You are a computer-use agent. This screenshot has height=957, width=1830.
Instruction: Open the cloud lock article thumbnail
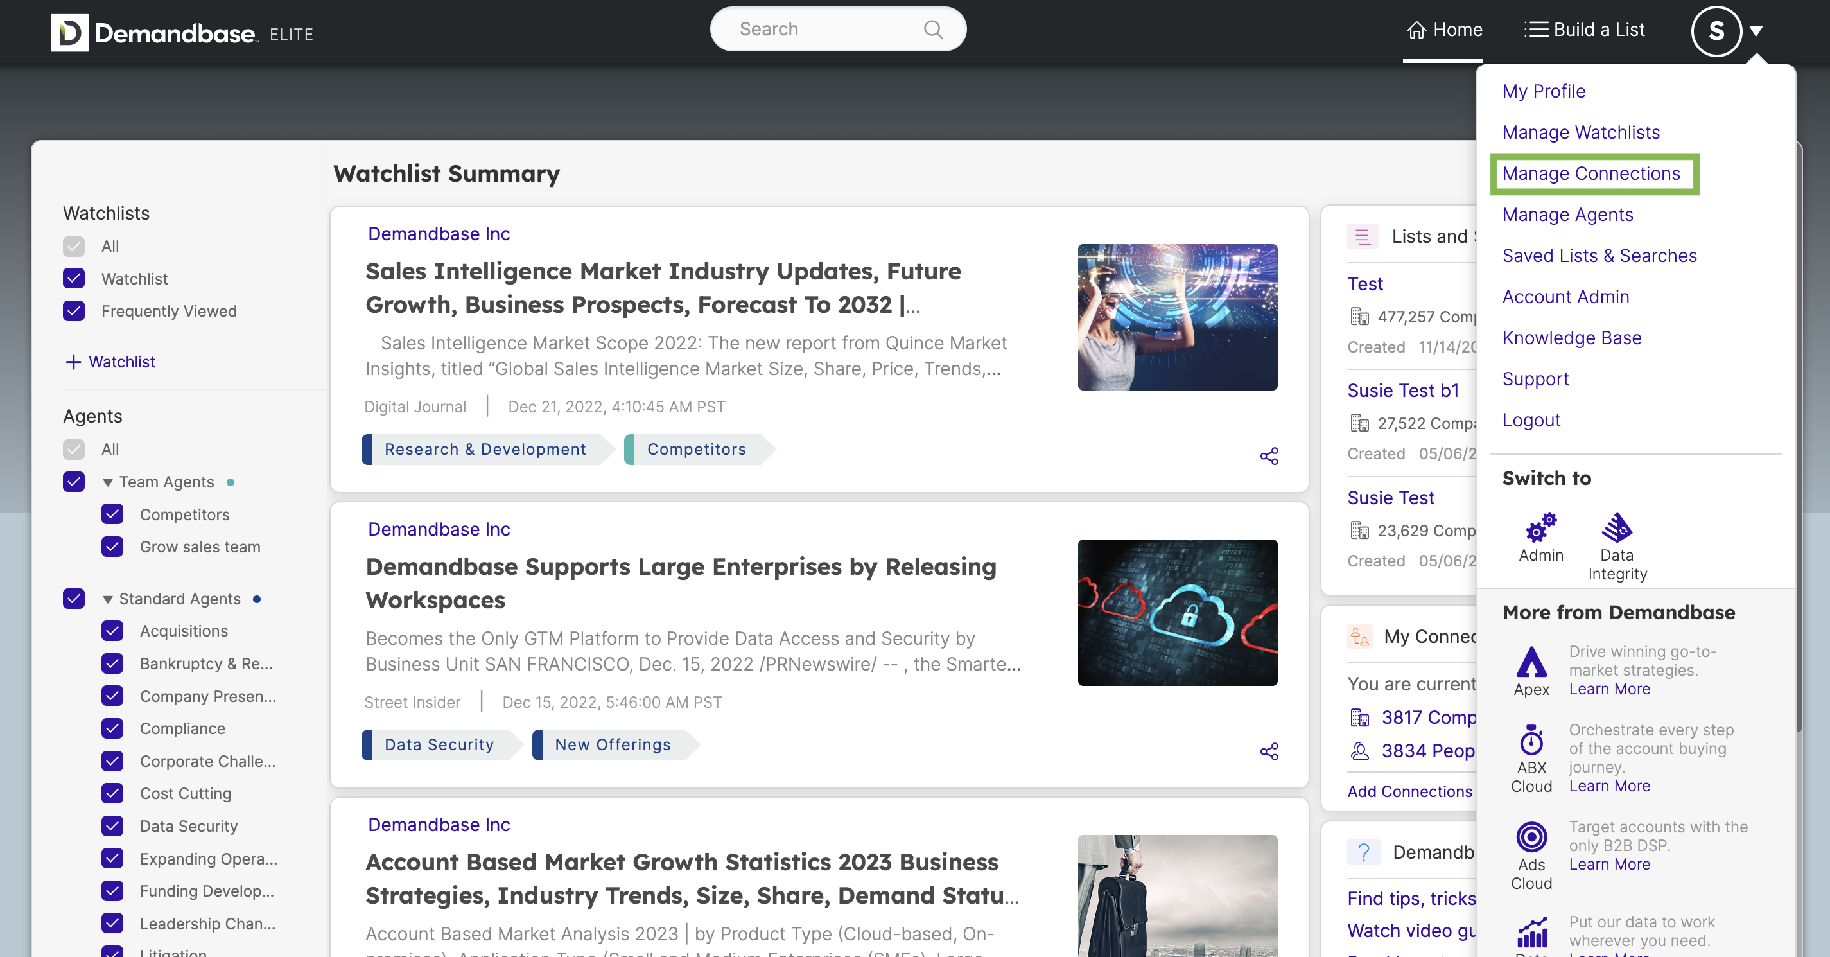[1177, 613]
